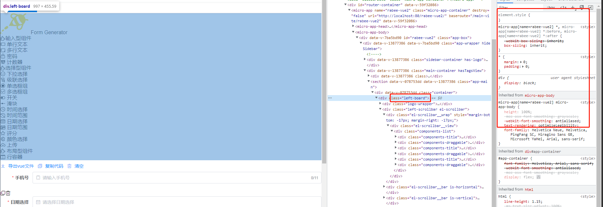Click micro-app-body in Inherited from header

click(540, 95)
